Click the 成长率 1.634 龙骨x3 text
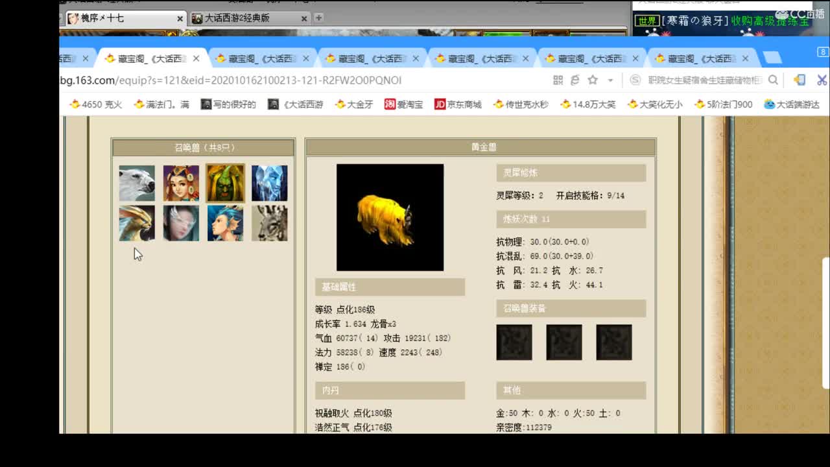This screenshot has width=830, height=467. 355,324
